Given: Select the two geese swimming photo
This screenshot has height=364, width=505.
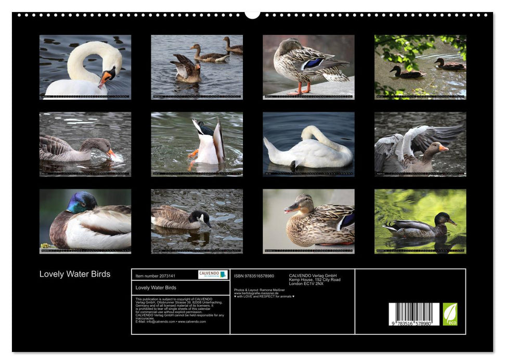Looking at the screenshot, I should coord(196,65).
